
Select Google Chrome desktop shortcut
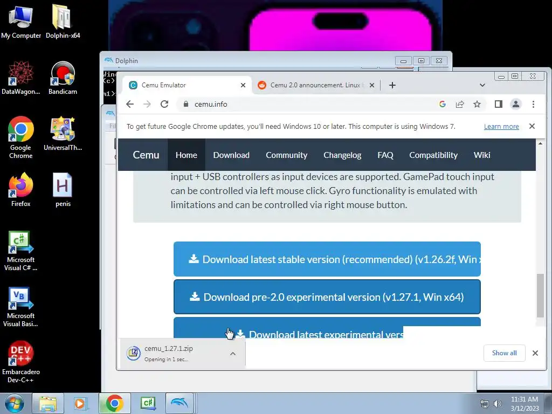[21, 137]
